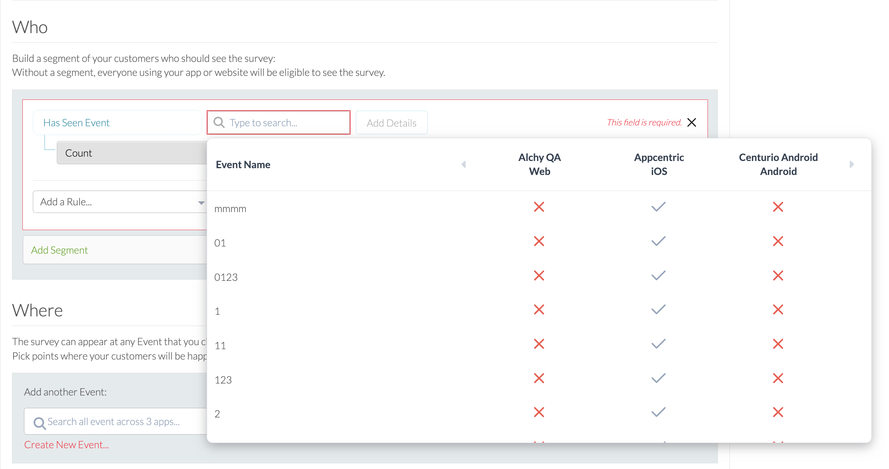The image size is (889, 469).
Task: Select event row named 1
Action: click(x=217, y=311)
